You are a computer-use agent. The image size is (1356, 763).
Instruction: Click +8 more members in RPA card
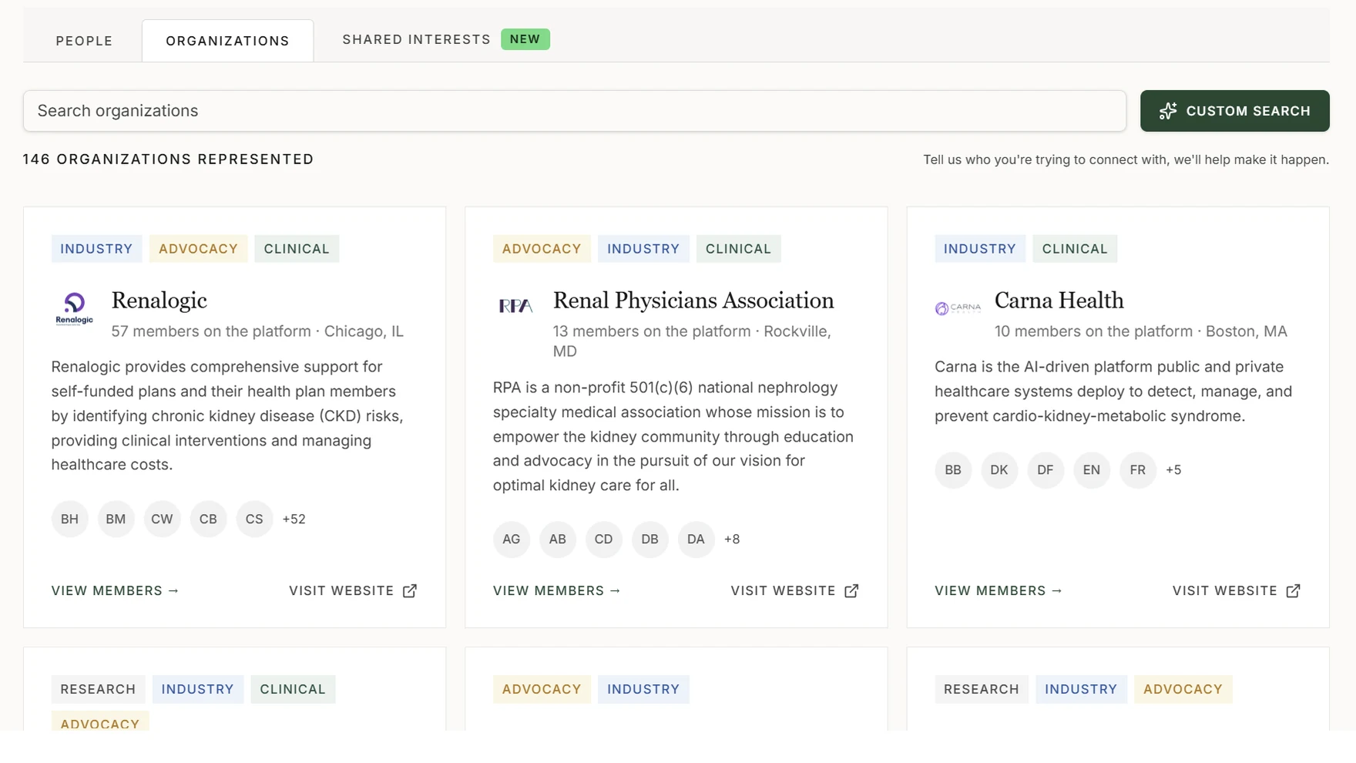click(x=732, y=539)
